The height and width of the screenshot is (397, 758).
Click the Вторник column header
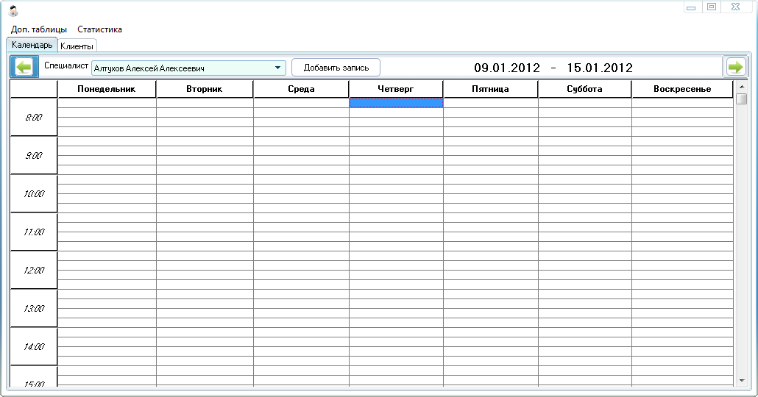click(205, 89)
